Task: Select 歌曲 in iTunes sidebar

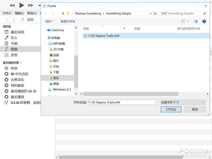Action: 20,49
